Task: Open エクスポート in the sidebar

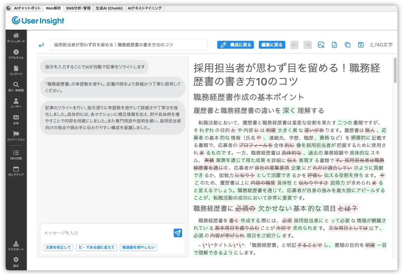Action: 16,246
